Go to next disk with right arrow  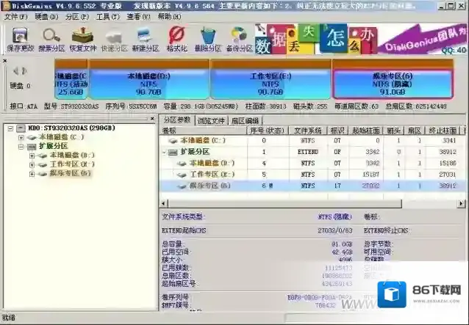click(x=24, y=71)
